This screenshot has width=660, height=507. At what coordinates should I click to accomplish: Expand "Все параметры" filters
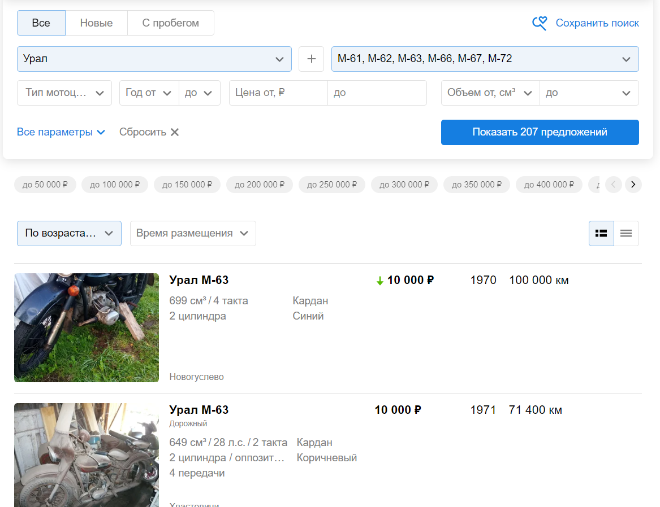[61, 132]
